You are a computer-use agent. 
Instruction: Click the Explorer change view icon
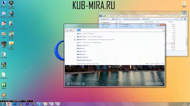point(176,19)
